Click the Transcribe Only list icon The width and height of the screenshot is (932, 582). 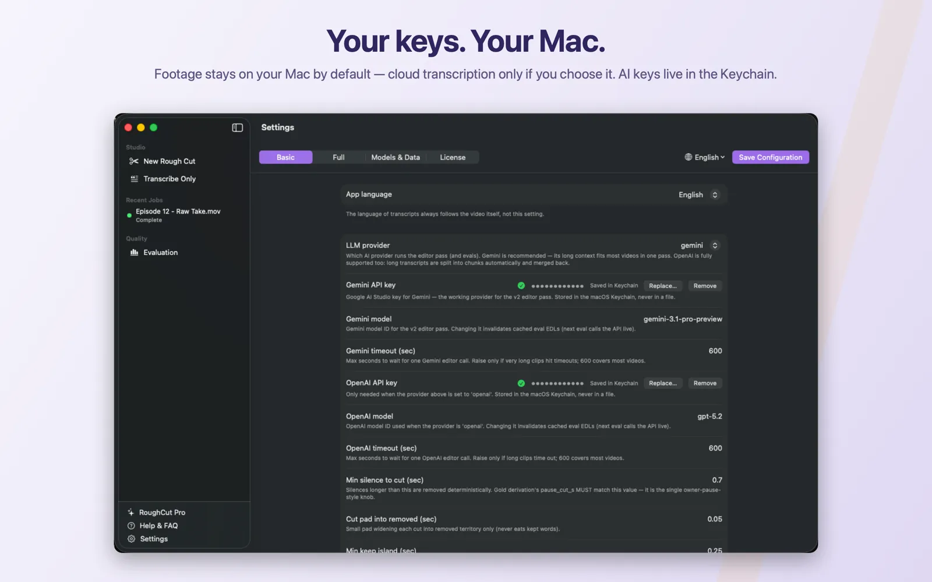coord(134,179)
